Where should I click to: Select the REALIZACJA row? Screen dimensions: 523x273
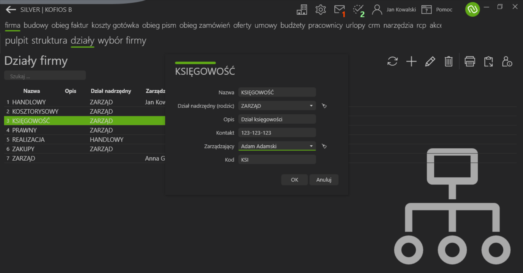84,140
